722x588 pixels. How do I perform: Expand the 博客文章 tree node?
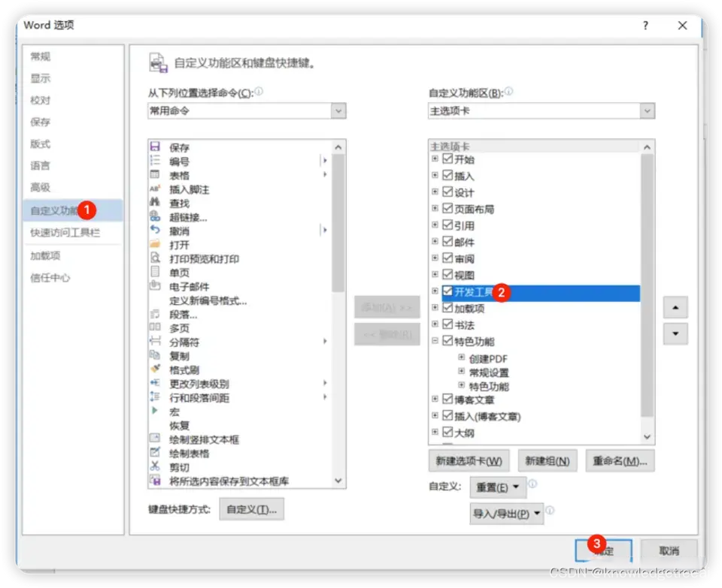click(435, 399)
